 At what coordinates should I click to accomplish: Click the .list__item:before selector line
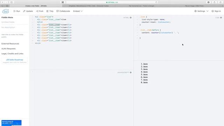[150, 30]
